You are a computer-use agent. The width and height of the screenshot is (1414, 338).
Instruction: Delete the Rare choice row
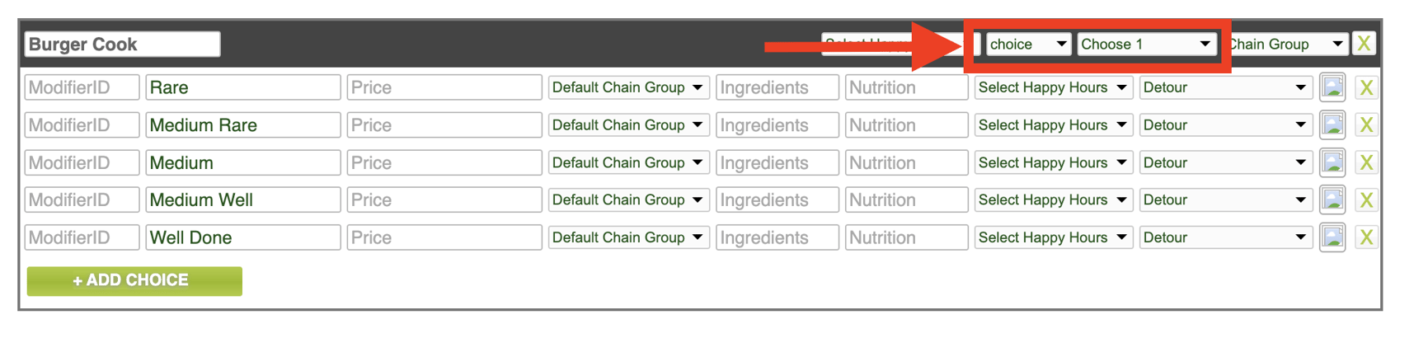pyautogui.click(x=1366, y=87)
